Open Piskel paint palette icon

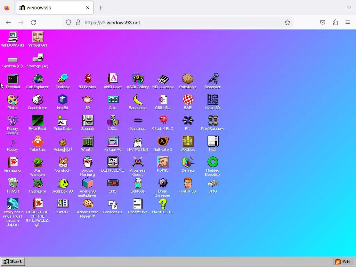click(13, 100)
